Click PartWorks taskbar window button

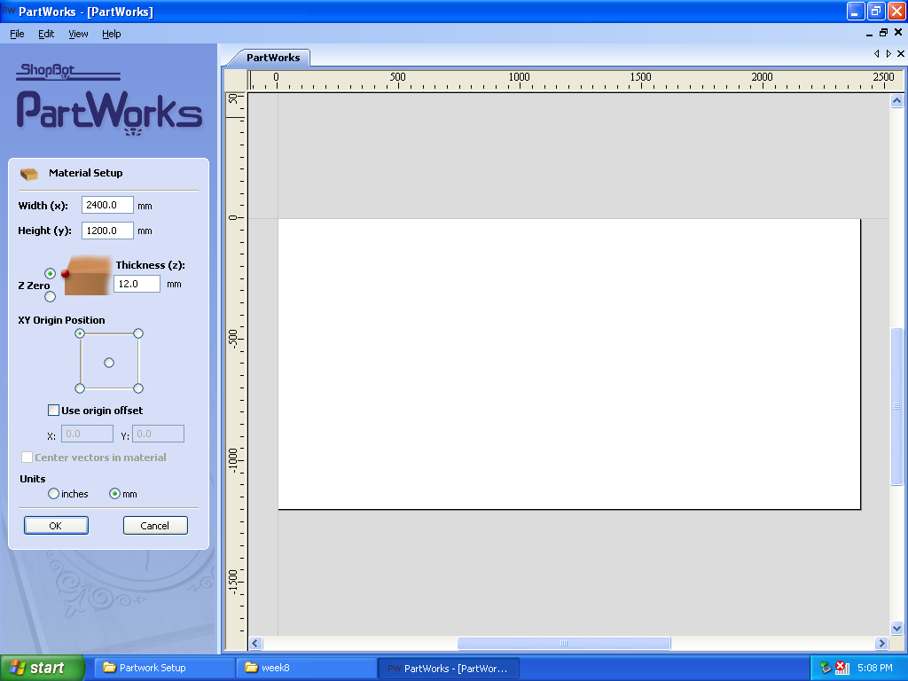448,669
